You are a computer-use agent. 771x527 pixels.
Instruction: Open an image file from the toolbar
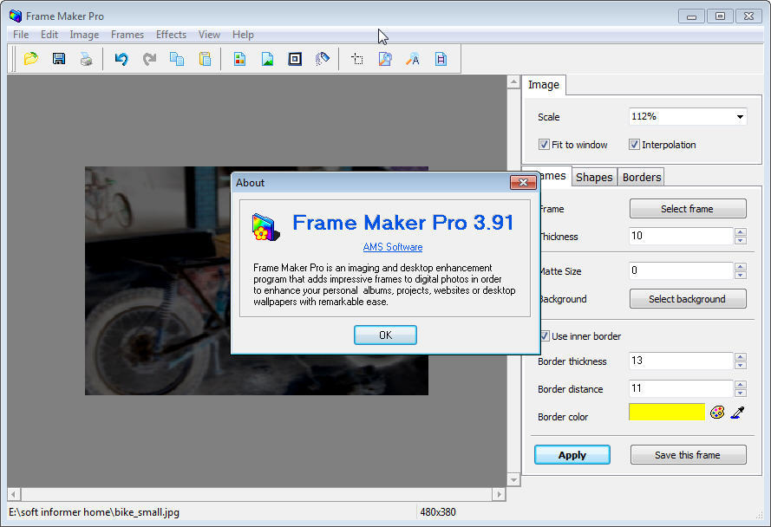pos(31,58)
